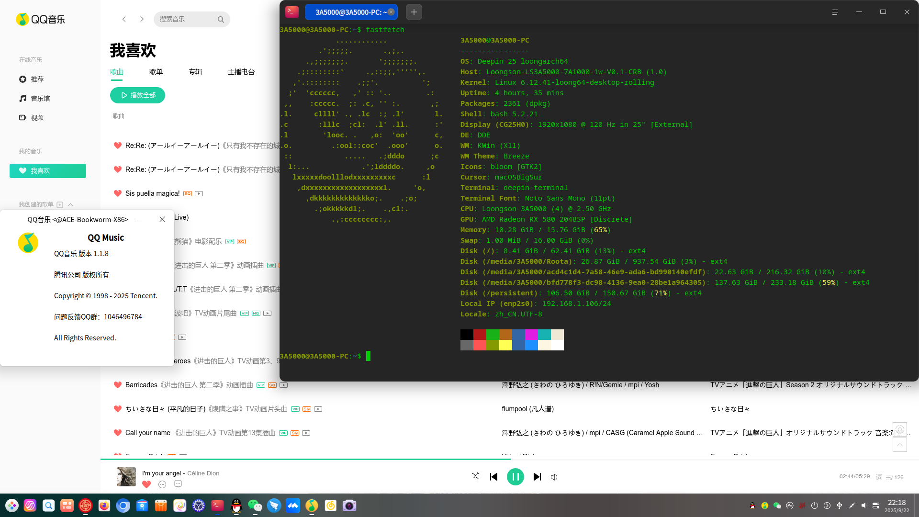Click the magnifier icon in the search box

click(x=221, y=20)
